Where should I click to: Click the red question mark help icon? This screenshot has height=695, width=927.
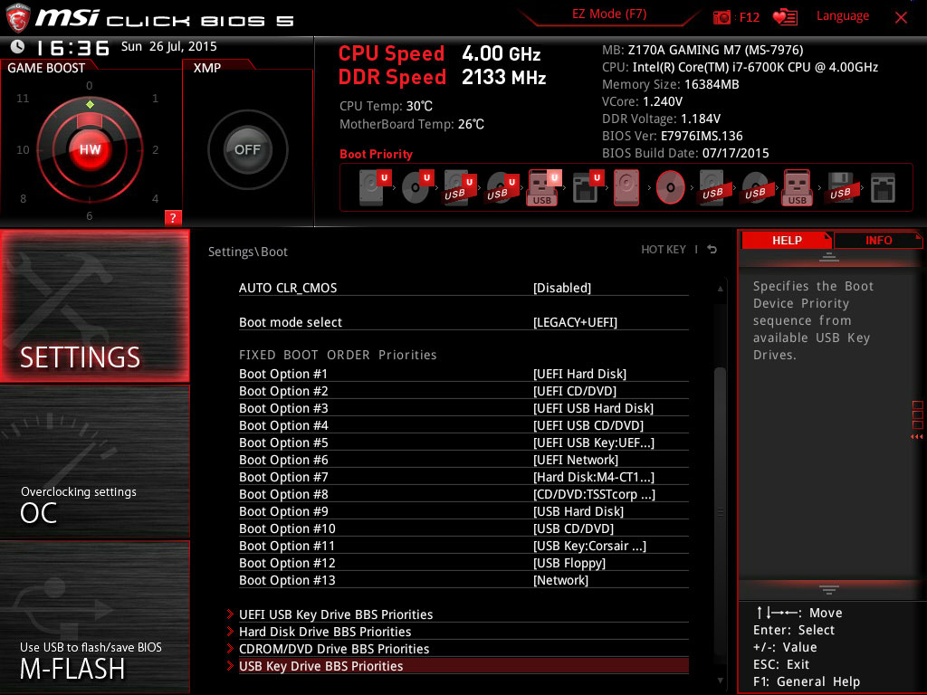pos(173,217)
